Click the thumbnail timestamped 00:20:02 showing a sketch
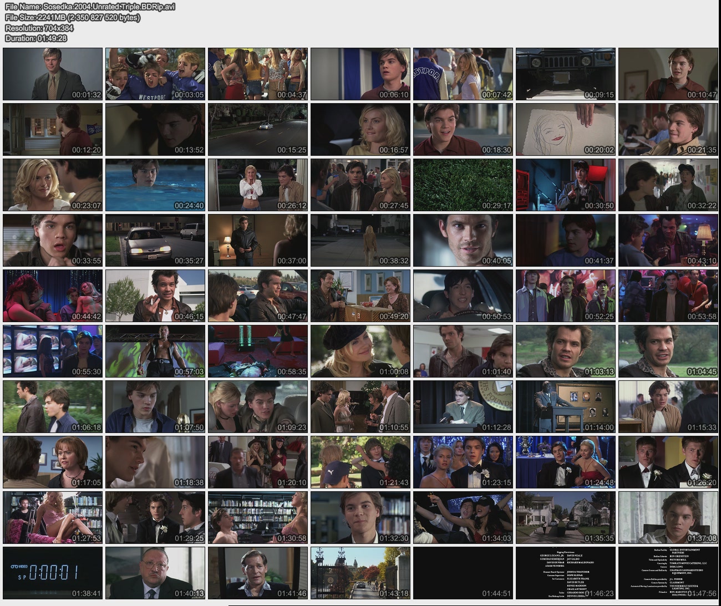721x606 pixels. [565, 129]
